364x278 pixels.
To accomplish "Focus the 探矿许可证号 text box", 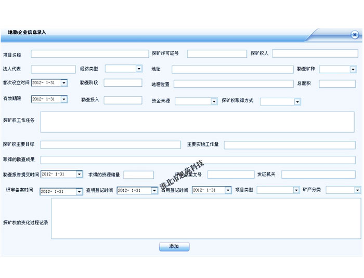I will click(213, 54).
